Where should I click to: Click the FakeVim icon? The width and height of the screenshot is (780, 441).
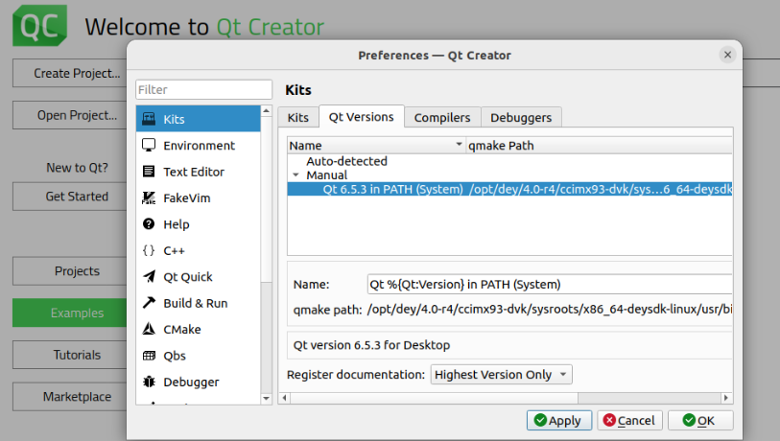pos(149,197)
